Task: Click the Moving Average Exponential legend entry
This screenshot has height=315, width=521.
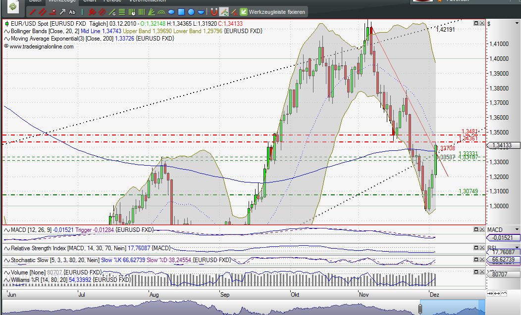Action: [x=89, y=39]
